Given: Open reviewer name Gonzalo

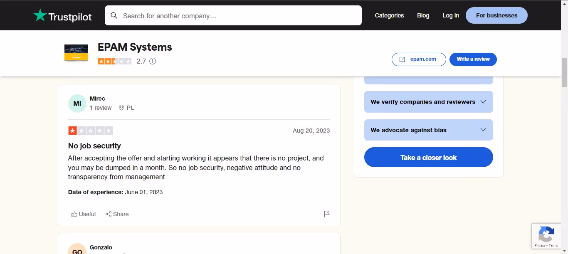Looking at the screenshot, I should (101, 247).
